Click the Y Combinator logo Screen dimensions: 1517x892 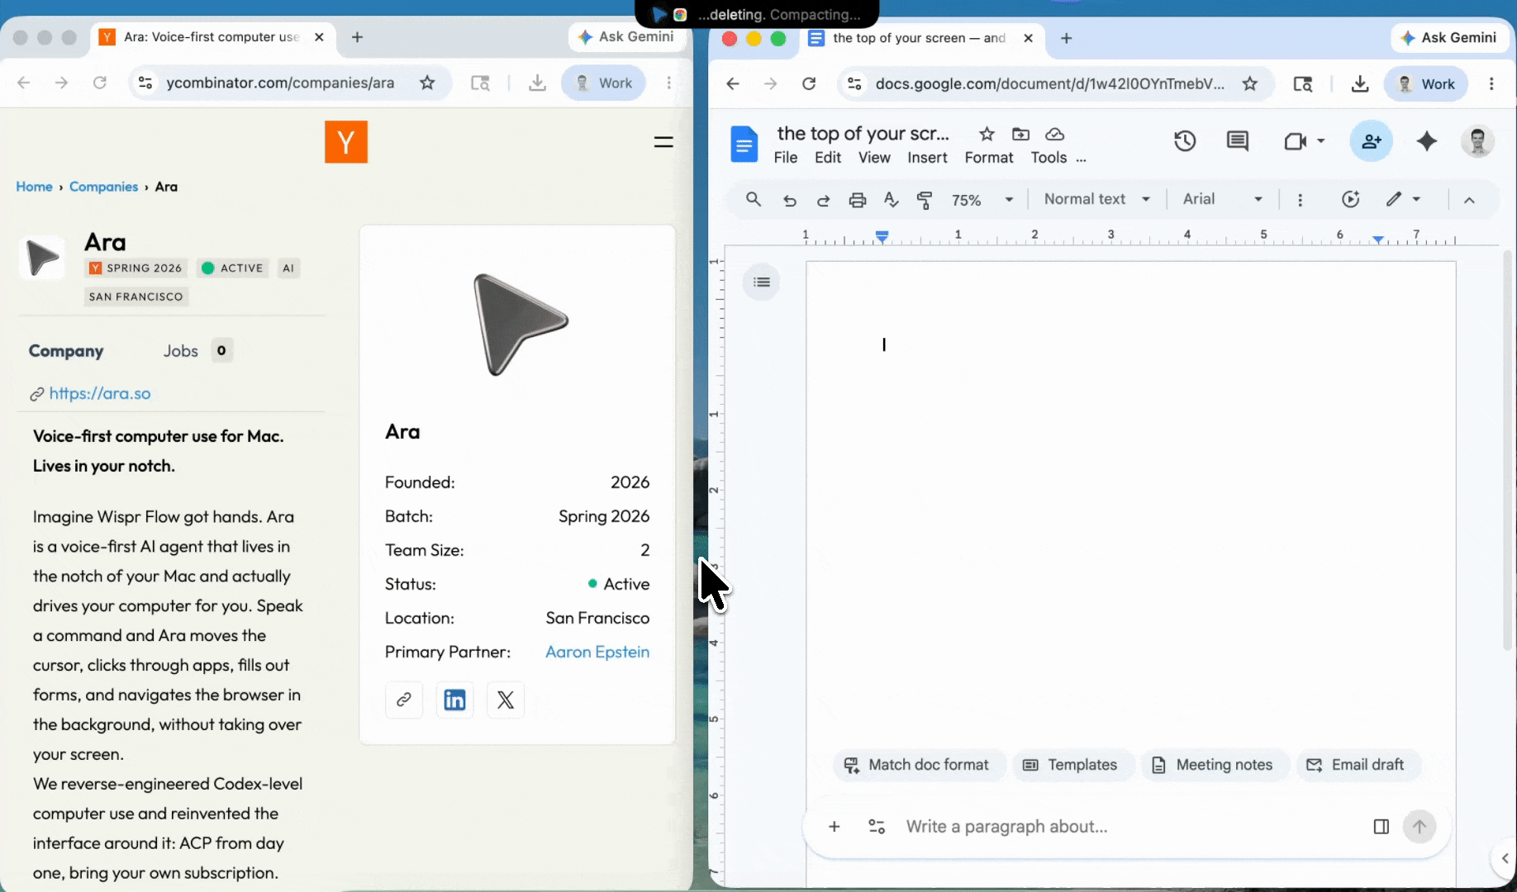point(345,141)
